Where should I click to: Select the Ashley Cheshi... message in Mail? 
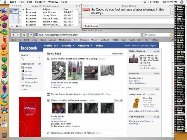[50, 25]
